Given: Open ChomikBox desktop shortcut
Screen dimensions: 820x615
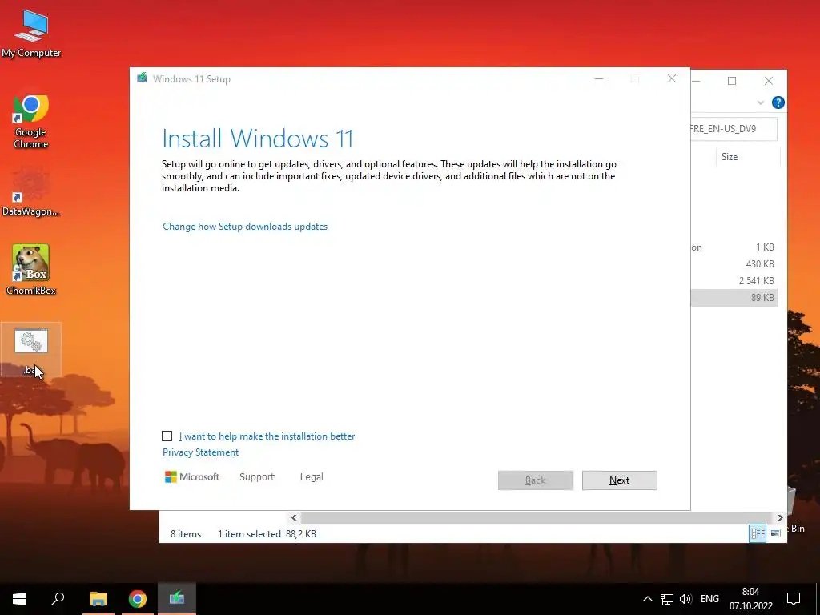Looking at the screenshot, I should pos(31,269).
